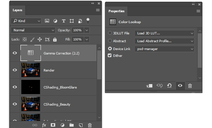Click the Render layer name
Viewport: 212px width, 128px height.
pos(49,70)
